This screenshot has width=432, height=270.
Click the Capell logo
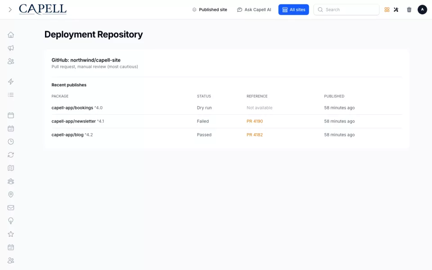(x=43, y=9)
